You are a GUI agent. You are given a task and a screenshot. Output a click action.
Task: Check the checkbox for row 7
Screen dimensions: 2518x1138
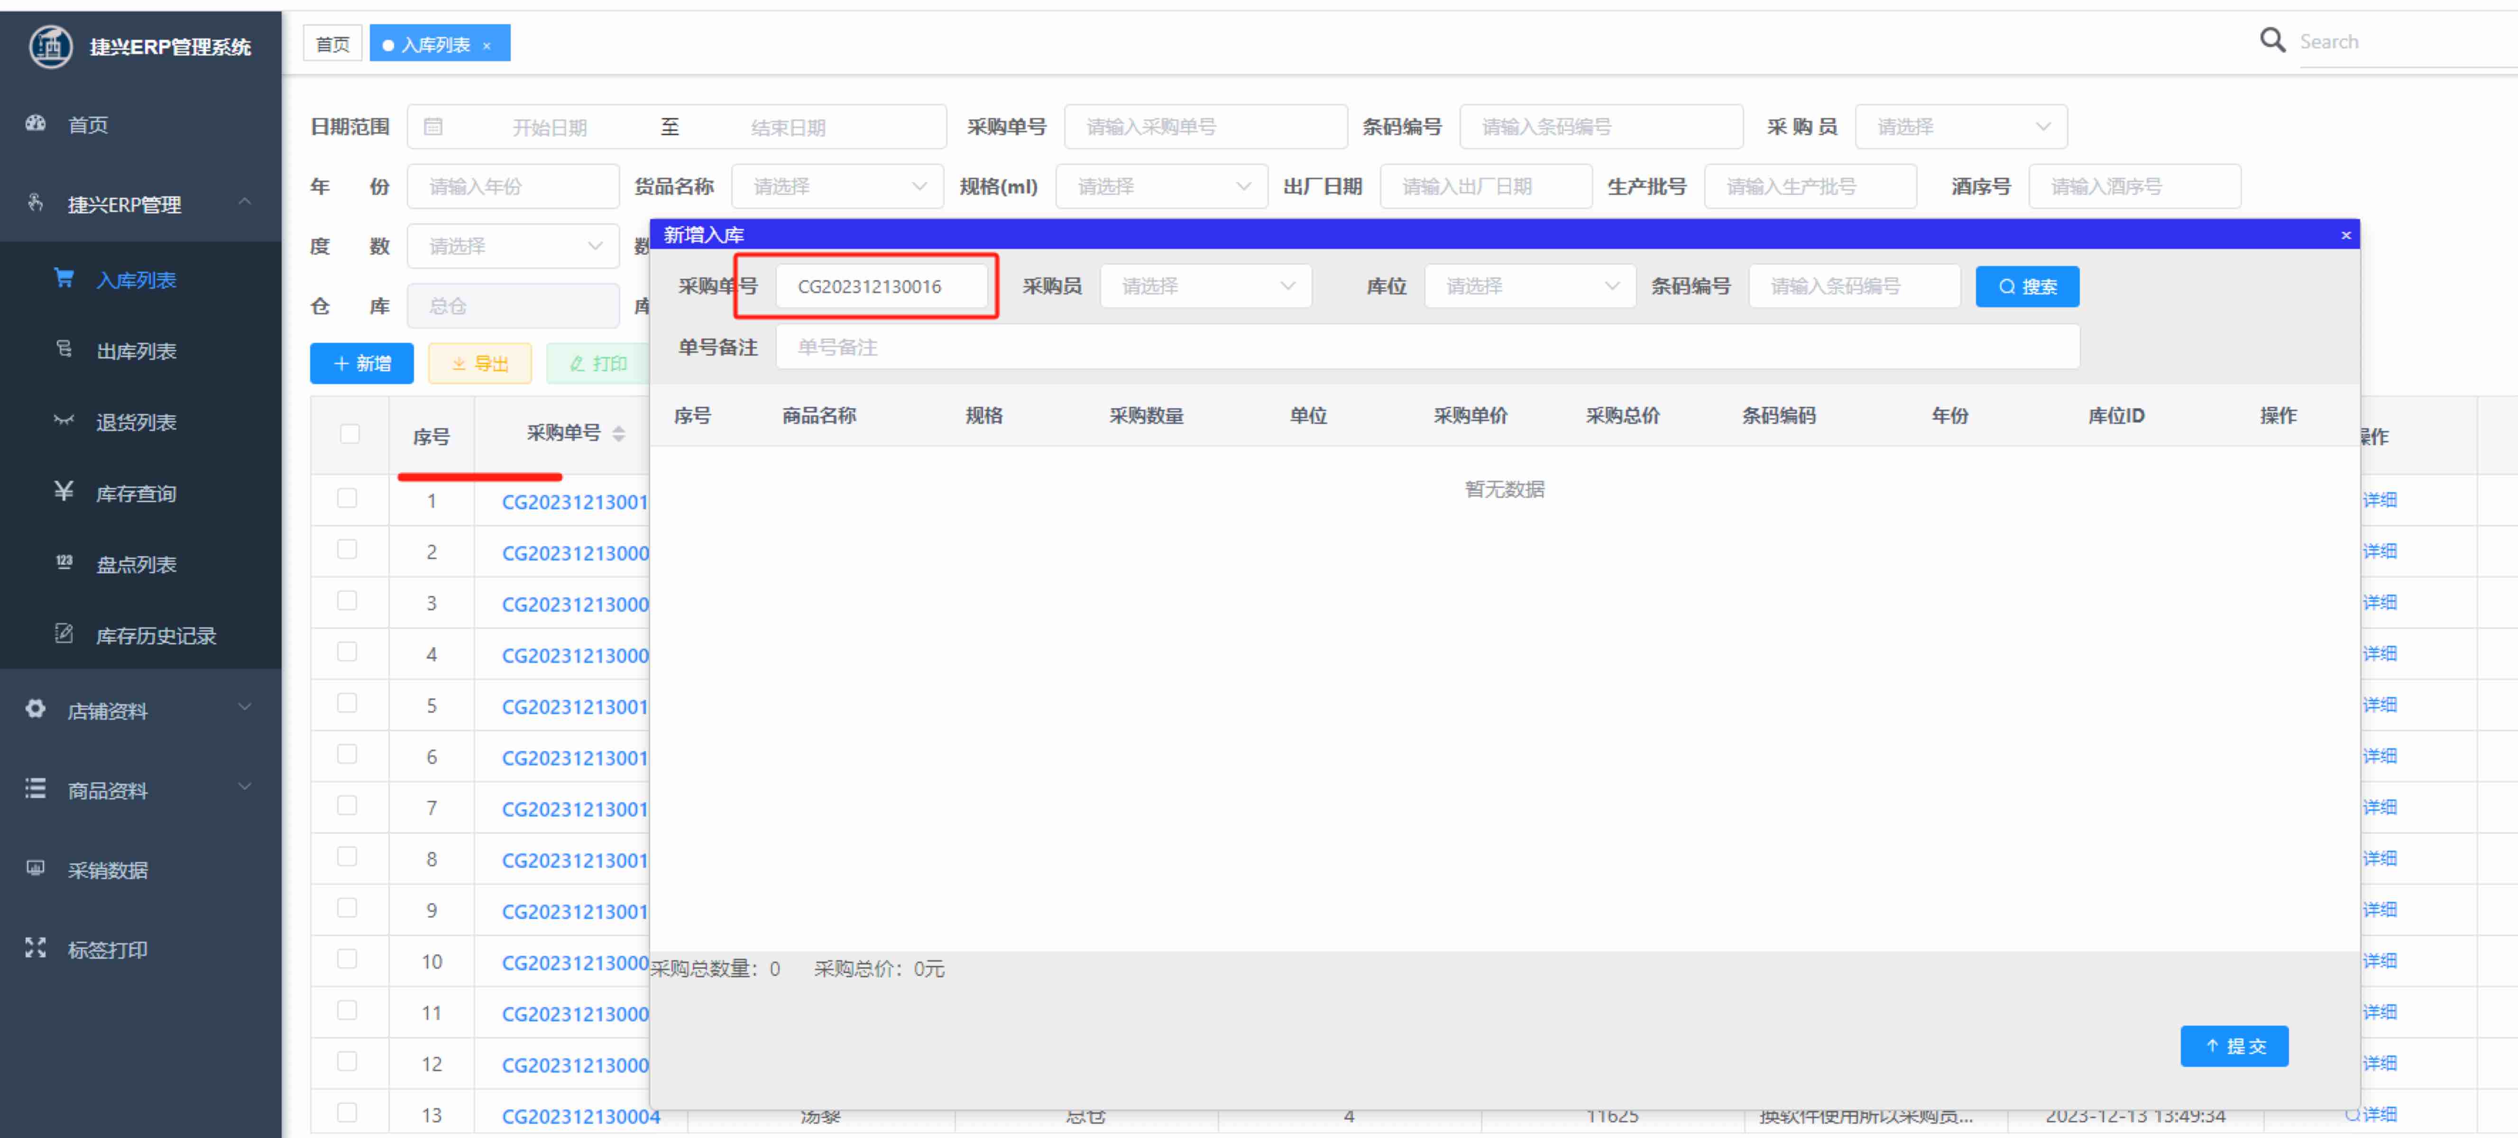point(347,806)
